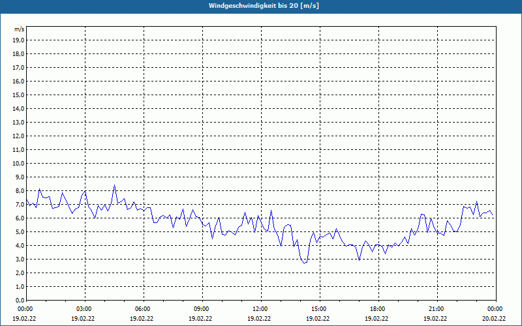The width and height of the screenshot is (522, 326).
Task: Click the '12:00' time label
Action: pyautogui.click(x=261, y=309)
